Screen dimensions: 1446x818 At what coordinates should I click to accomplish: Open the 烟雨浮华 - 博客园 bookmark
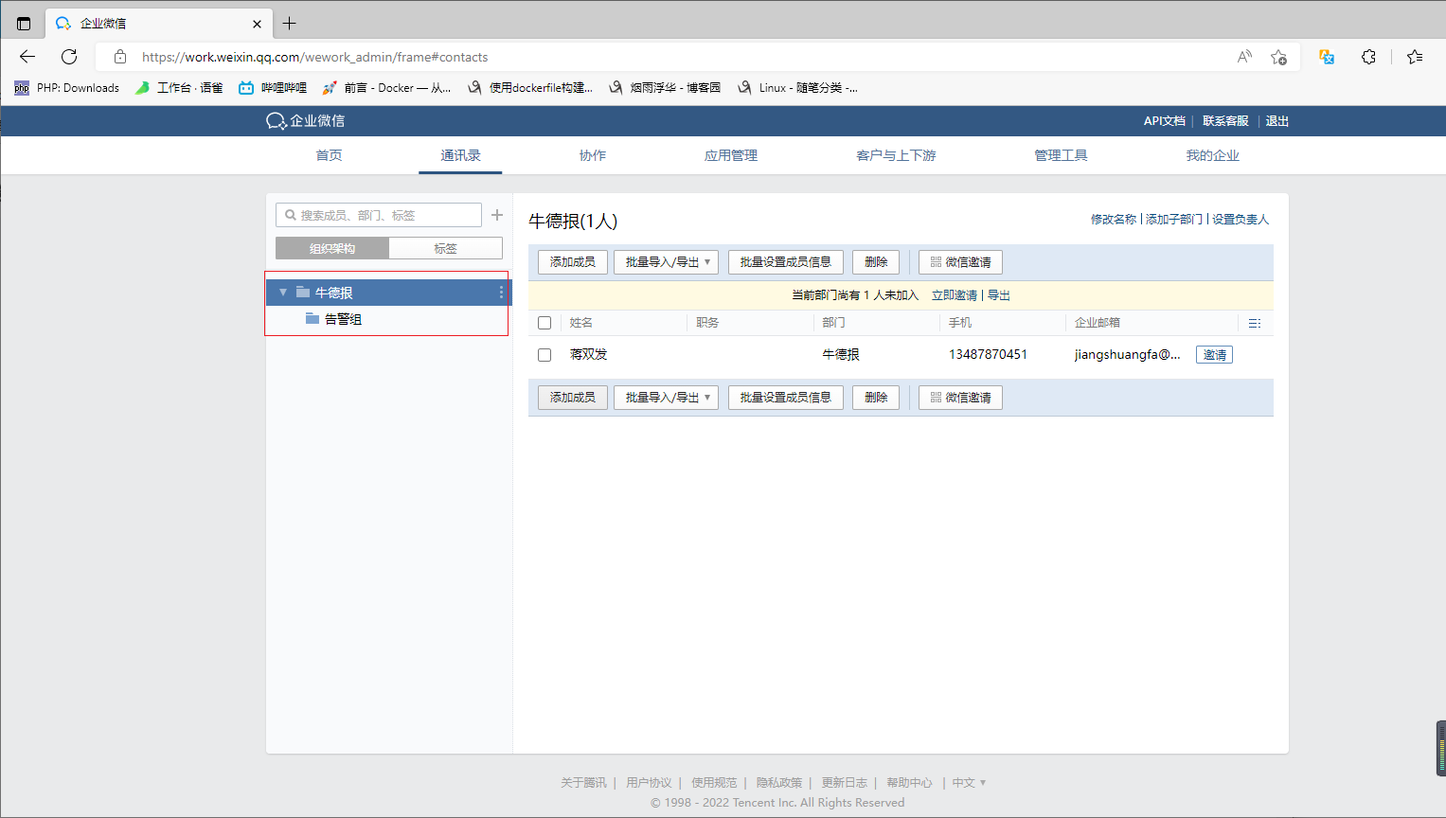click(x=665, y=88)
